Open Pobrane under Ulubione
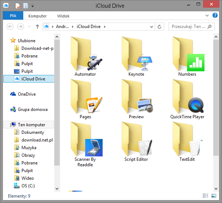 (x=26, y=56)
